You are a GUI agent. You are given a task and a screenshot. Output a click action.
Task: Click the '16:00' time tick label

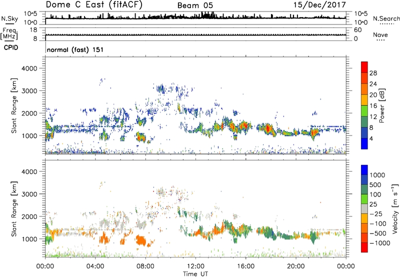point(245,266)
